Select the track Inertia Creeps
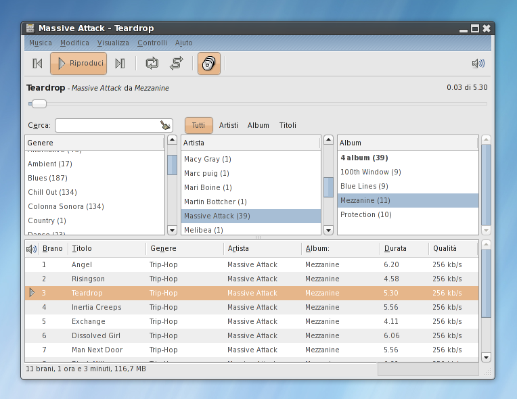 [x=252, y=307]
